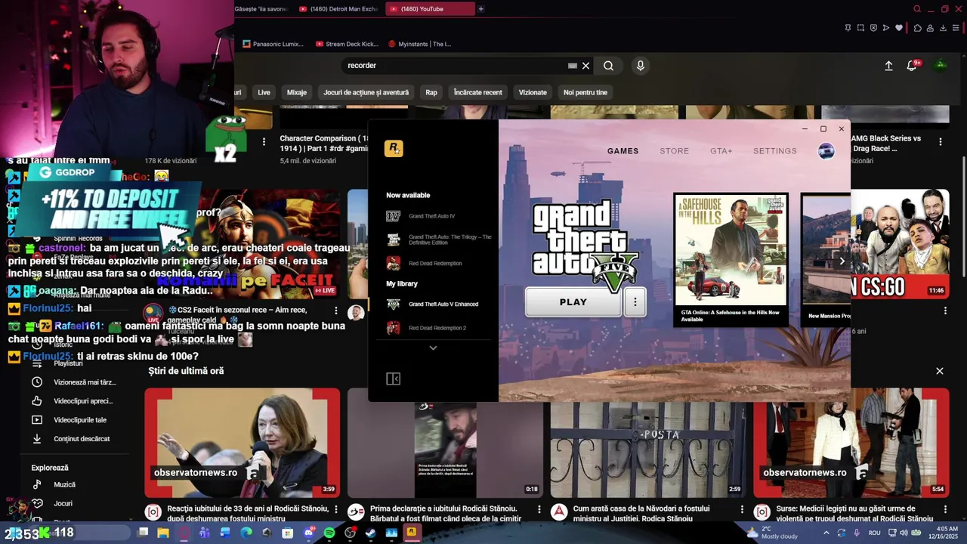This screenshot has width=967, height=544.
Task: Open Spotify from the taskbar
Action: pyautogui.click(x=329, y=533)
